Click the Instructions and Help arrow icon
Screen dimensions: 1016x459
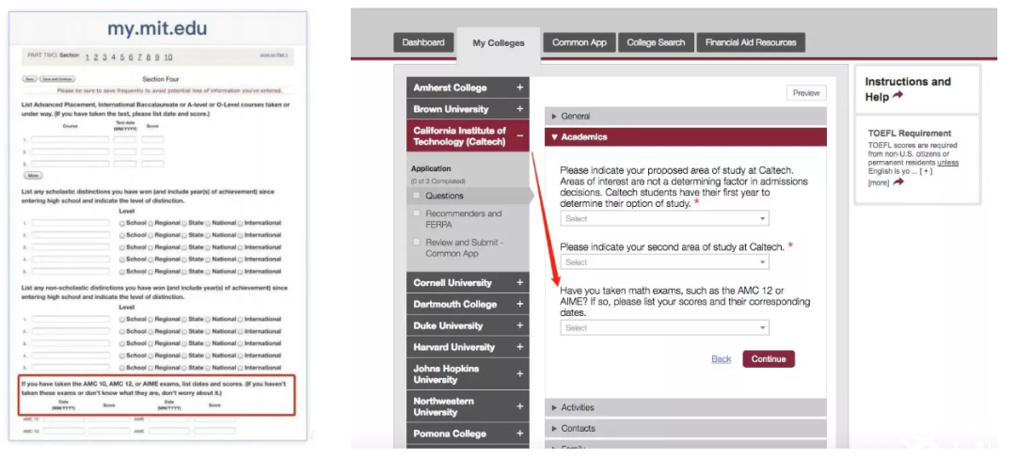click(897, 96)
